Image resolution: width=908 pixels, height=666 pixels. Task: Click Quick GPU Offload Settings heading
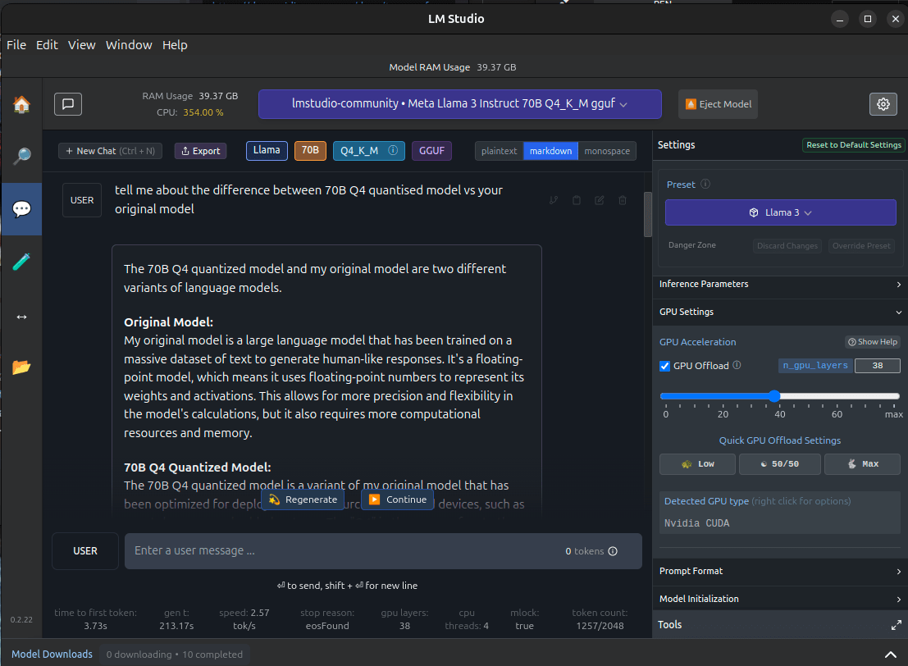click(x=779, y=440)
